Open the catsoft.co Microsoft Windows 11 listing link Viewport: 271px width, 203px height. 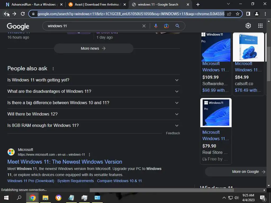(x=248, y=67)
